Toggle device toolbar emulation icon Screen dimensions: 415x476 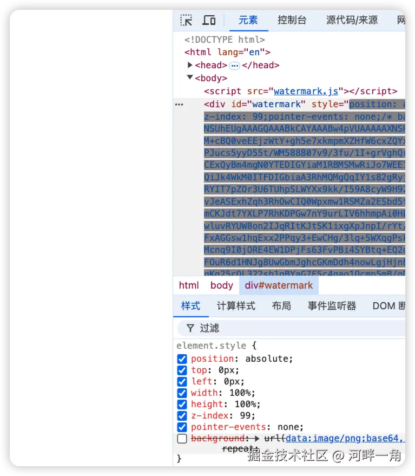209,21
